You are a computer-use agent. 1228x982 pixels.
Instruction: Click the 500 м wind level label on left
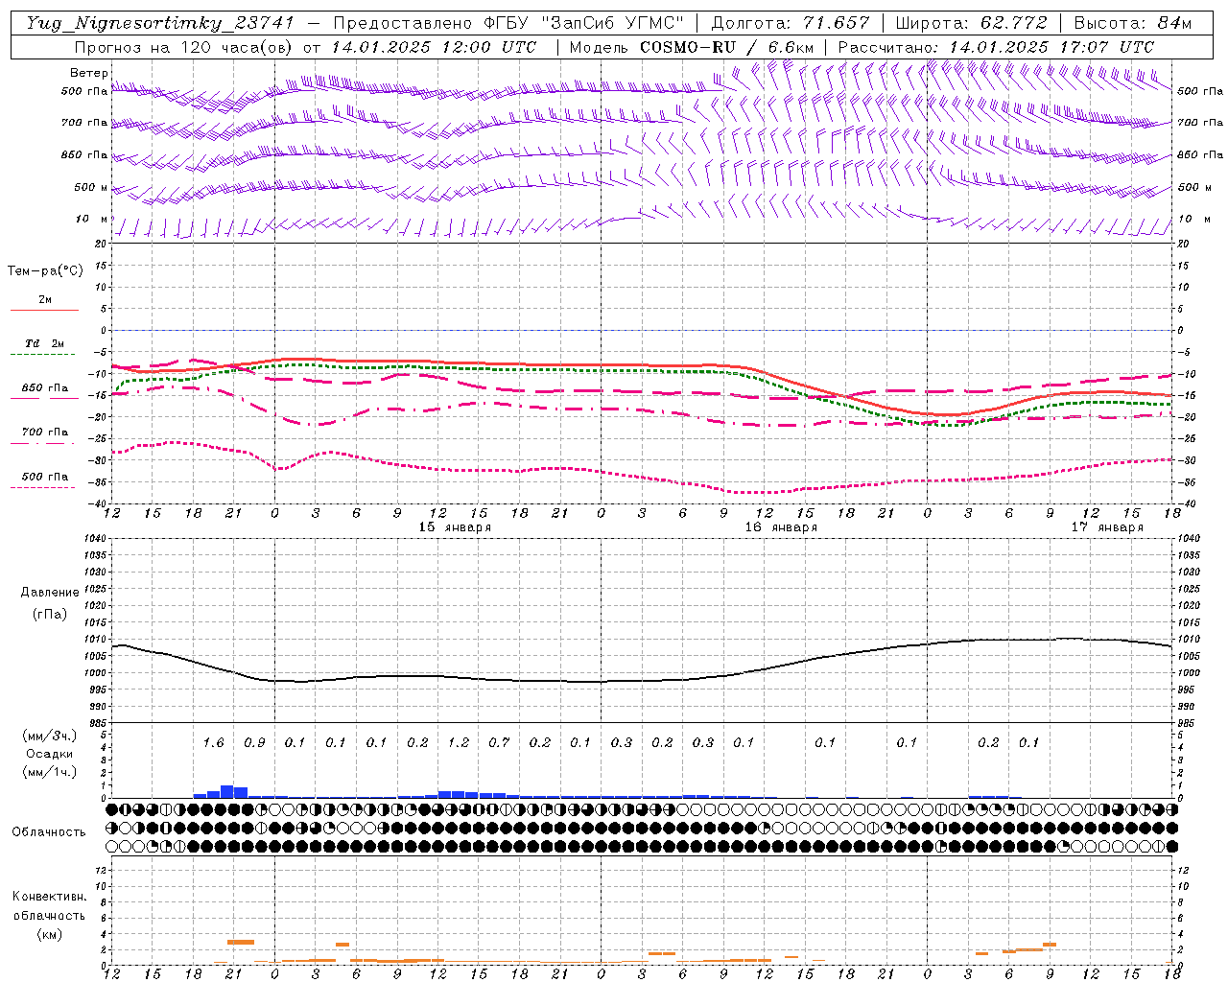tap(91, 187)
